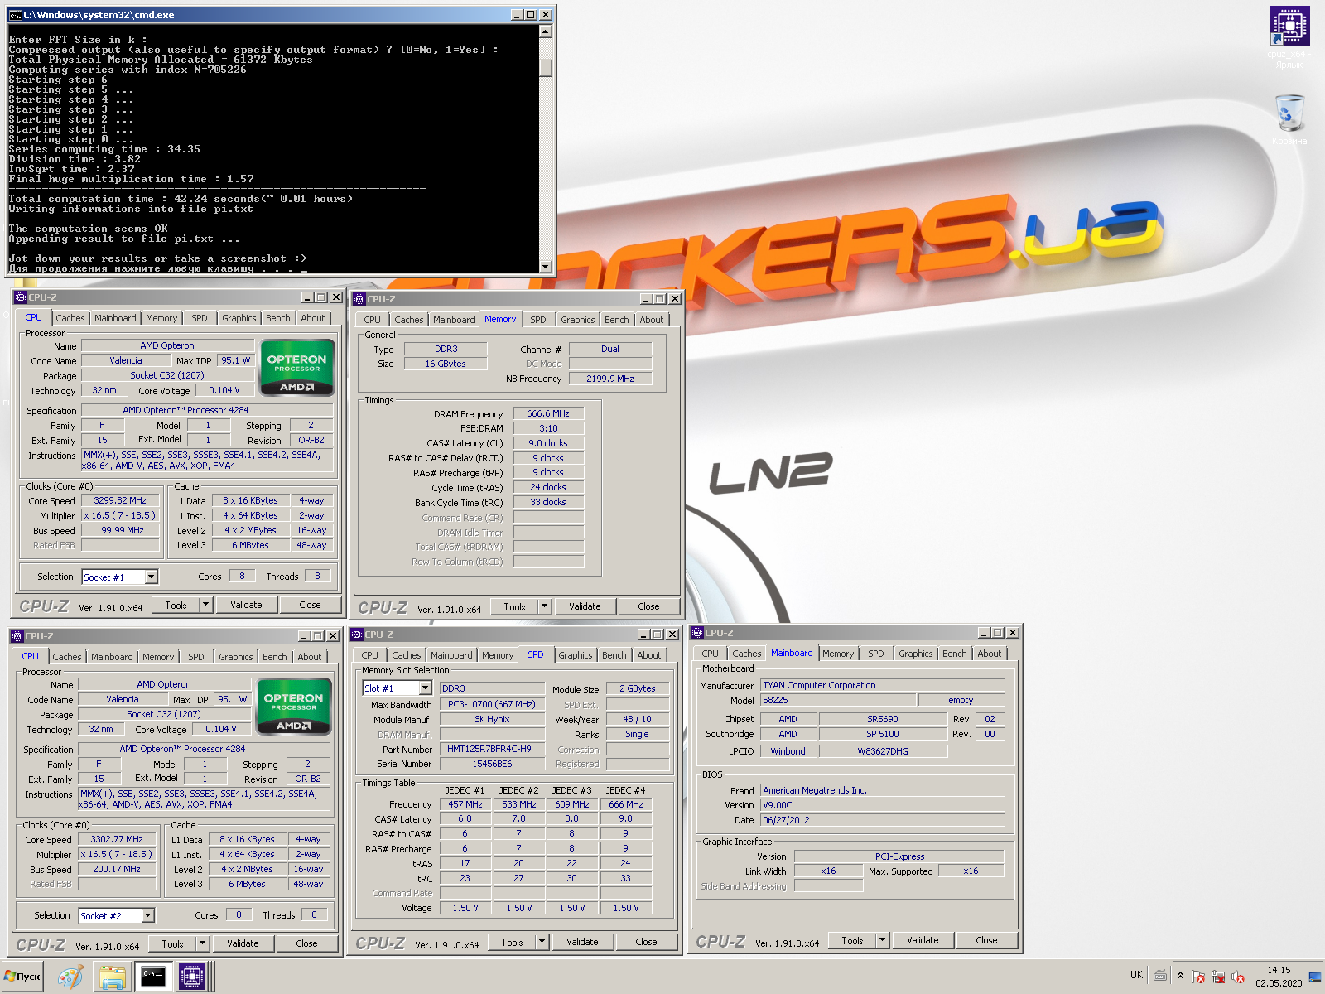The image size is (1325, 994).
Task: Click title bar icon of SPD CPU-Z window
Action: coord(357,635)
